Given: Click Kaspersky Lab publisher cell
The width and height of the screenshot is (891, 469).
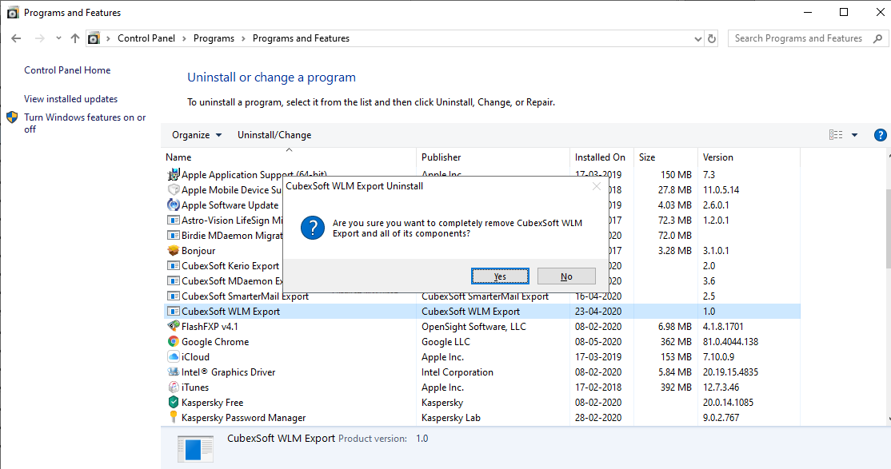Looking at the screenshot, I should (450, 417).
